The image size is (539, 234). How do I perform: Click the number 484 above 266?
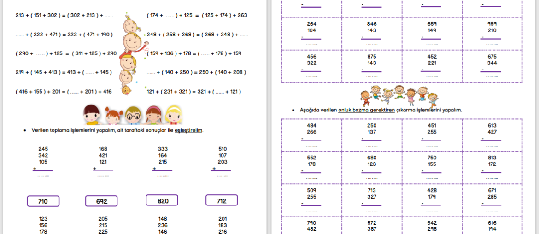311,125
